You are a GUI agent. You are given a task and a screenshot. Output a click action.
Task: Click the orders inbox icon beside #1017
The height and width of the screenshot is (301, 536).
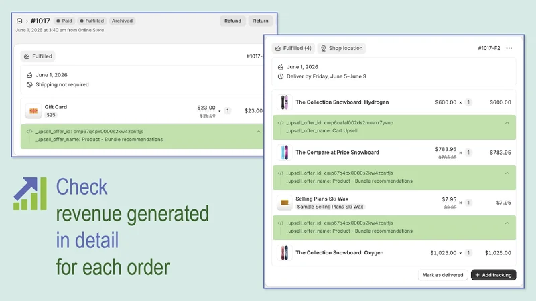pos(19,21)
